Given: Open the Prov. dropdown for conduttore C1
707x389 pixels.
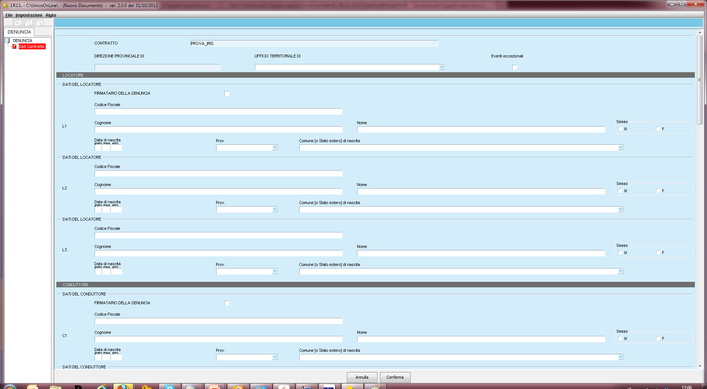Looking at the screenshot, I should coord(275,357).
